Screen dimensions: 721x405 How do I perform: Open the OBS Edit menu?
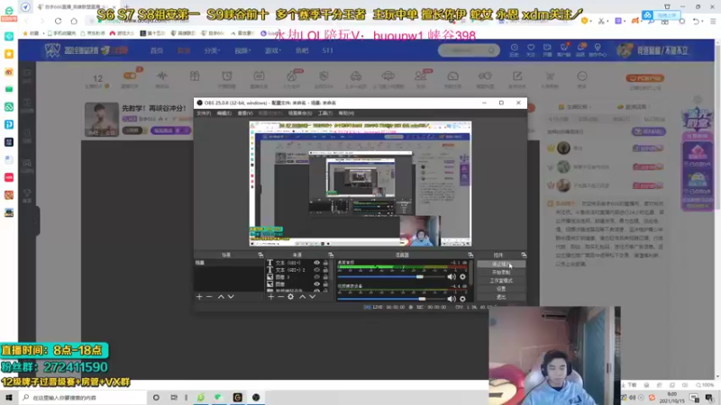tap(224, 113)
